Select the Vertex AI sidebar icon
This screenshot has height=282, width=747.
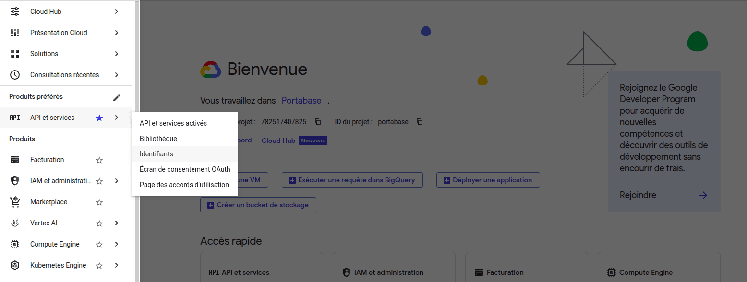14,223
